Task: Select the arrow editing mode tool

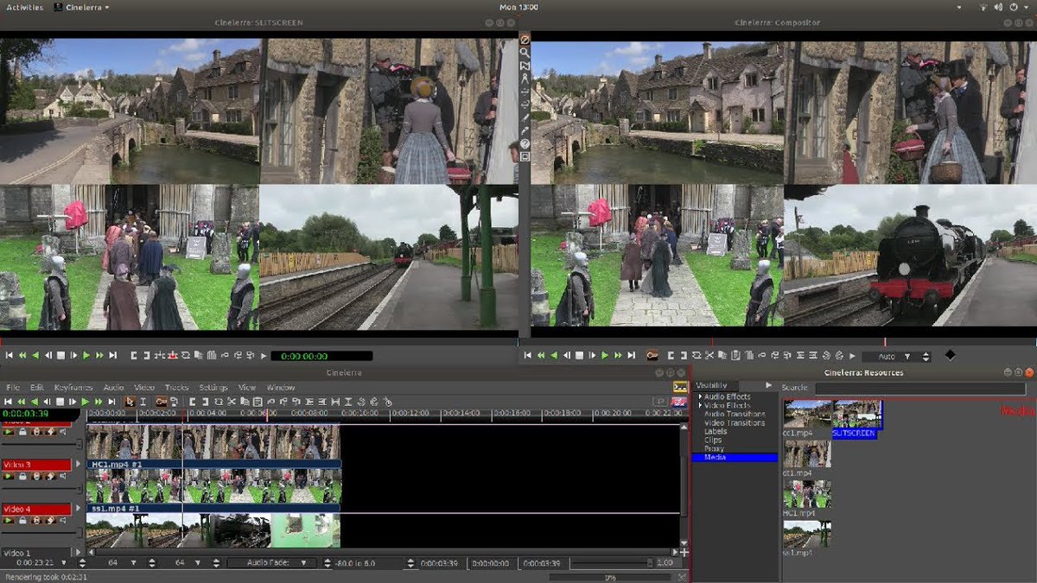Action: coord(130,402)
